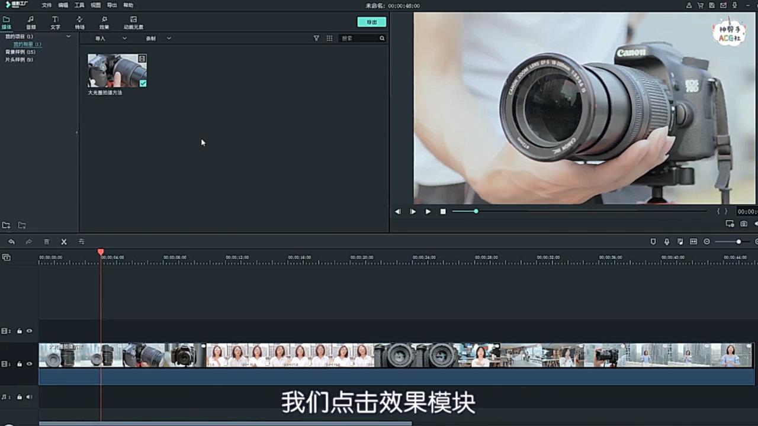Open the 效果 (Effects) tab
This screenshot has width=758, height=426.
104,22
